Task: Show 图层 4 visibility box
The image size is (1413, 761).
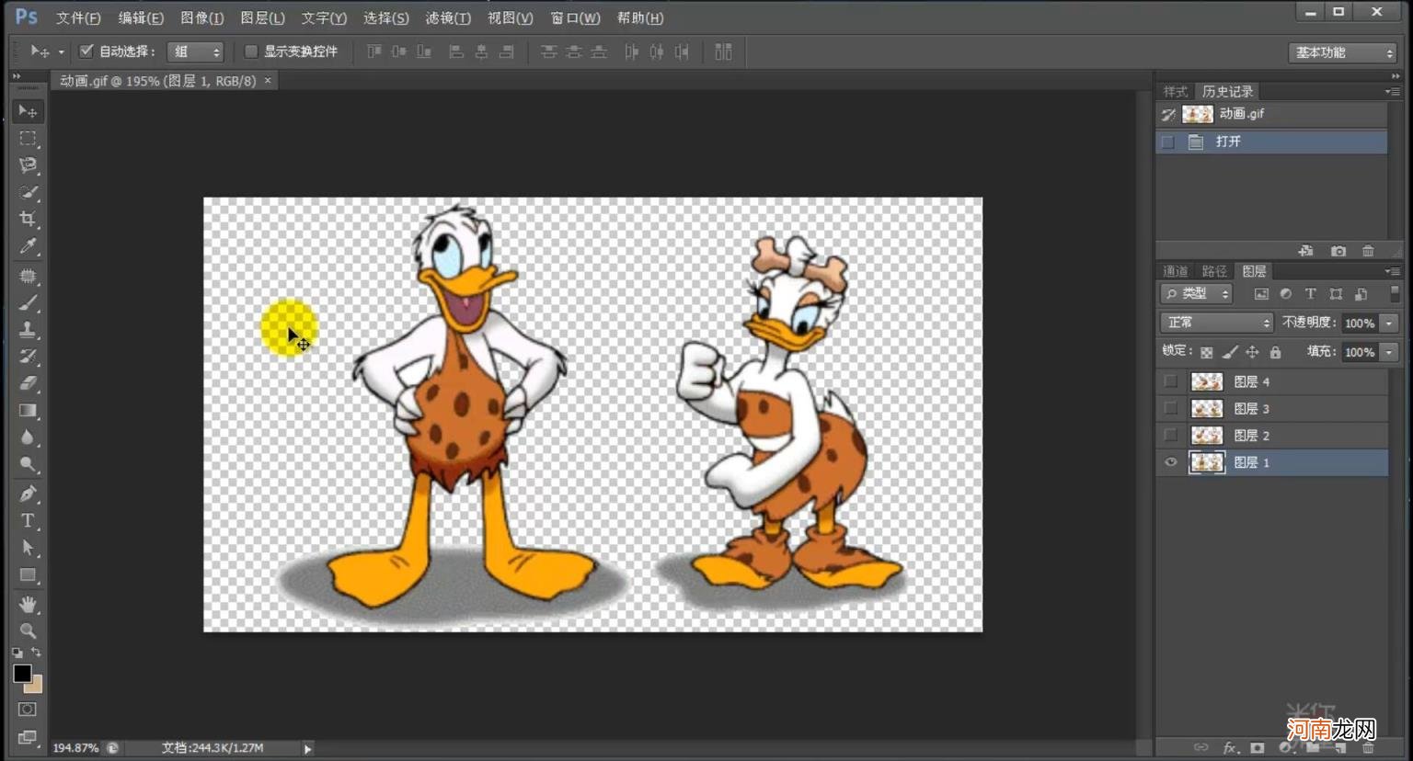Action: [1170, 381]
